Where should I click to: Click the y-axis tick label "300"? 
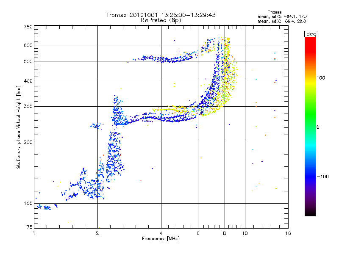tap(28, 107)
